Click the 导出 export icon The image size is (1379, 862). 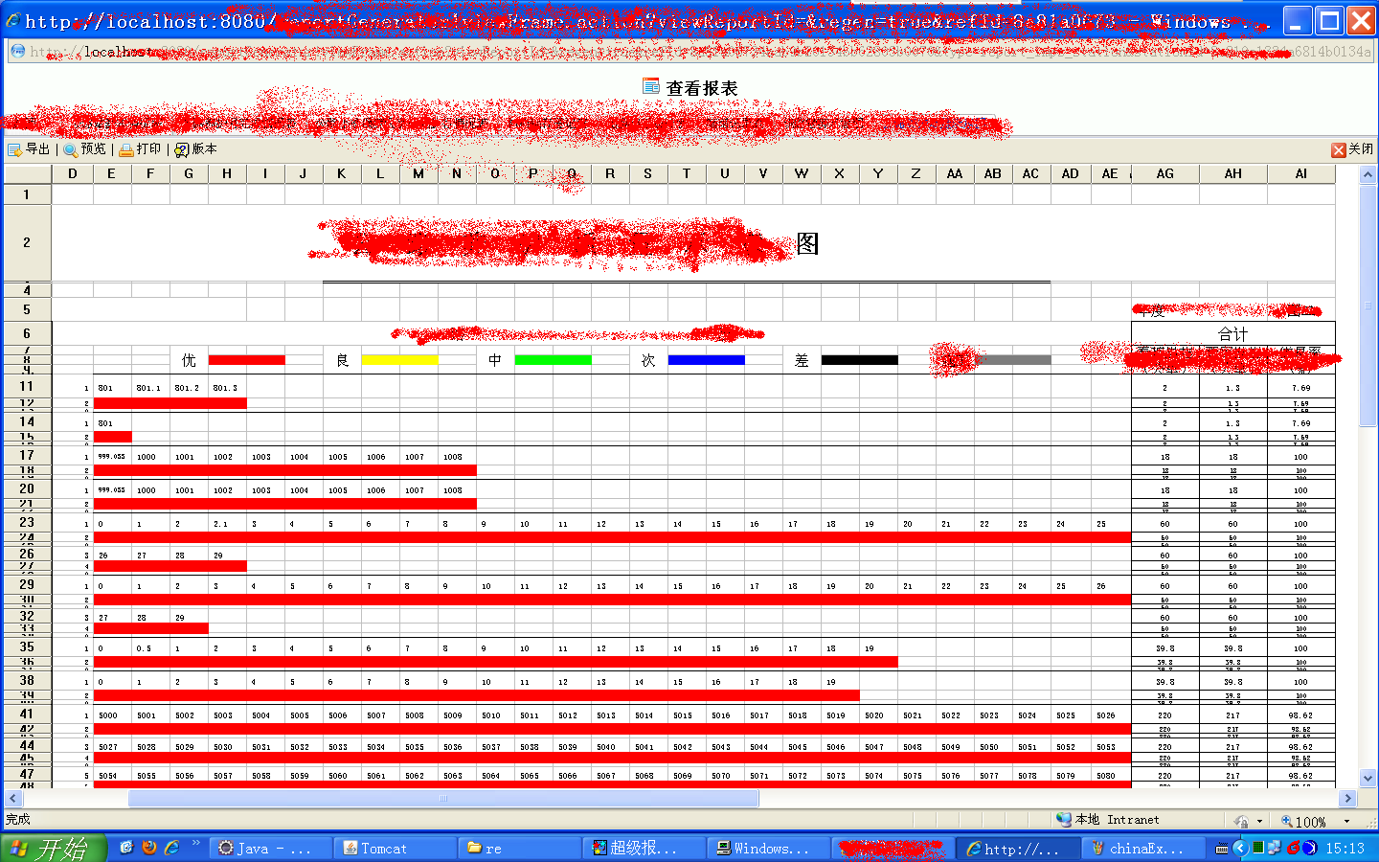pos(15,149)
